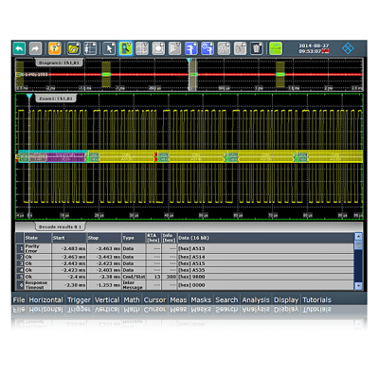Open the Tutorials menu
Viewport: 379px width, 379px height.
pos(316,299)
